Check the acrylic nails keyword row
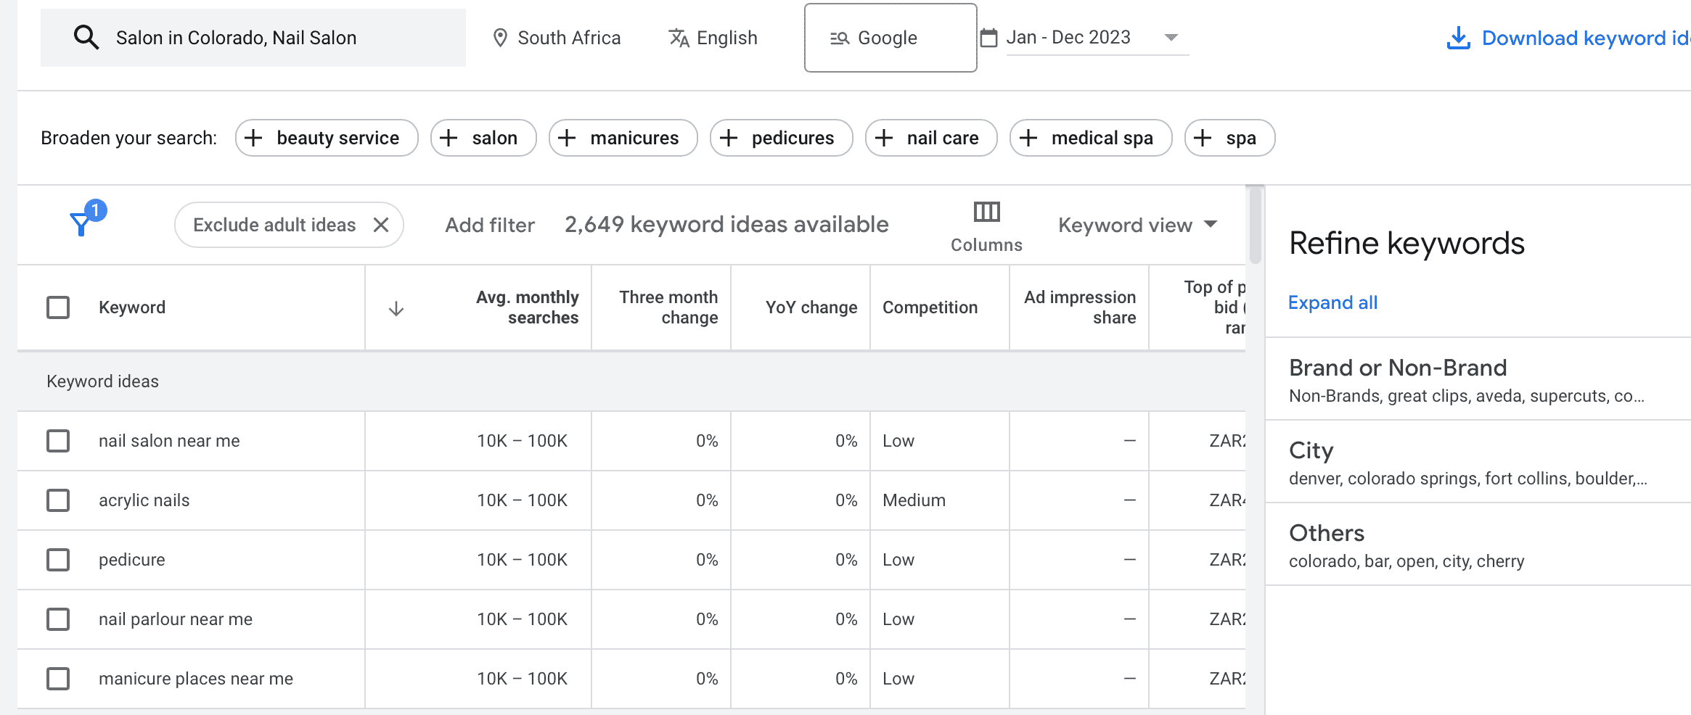Viewport: 1691px width, 715px height. [58, 500]
